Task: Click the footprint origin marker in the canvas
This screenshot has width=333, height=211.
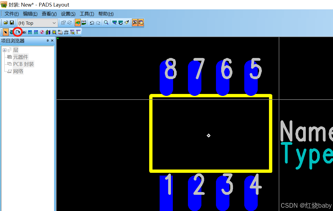Action: (209, 135)
